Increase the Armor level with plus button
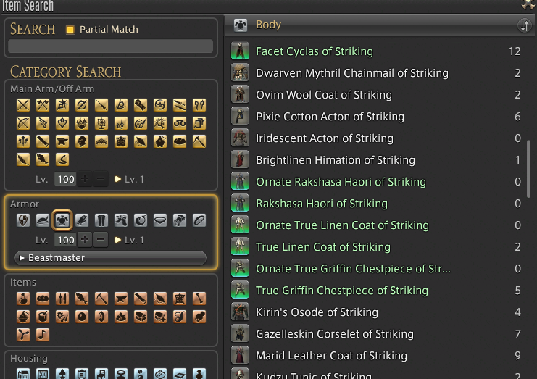The height and width of the screenshot is (379, 537). 85,240
